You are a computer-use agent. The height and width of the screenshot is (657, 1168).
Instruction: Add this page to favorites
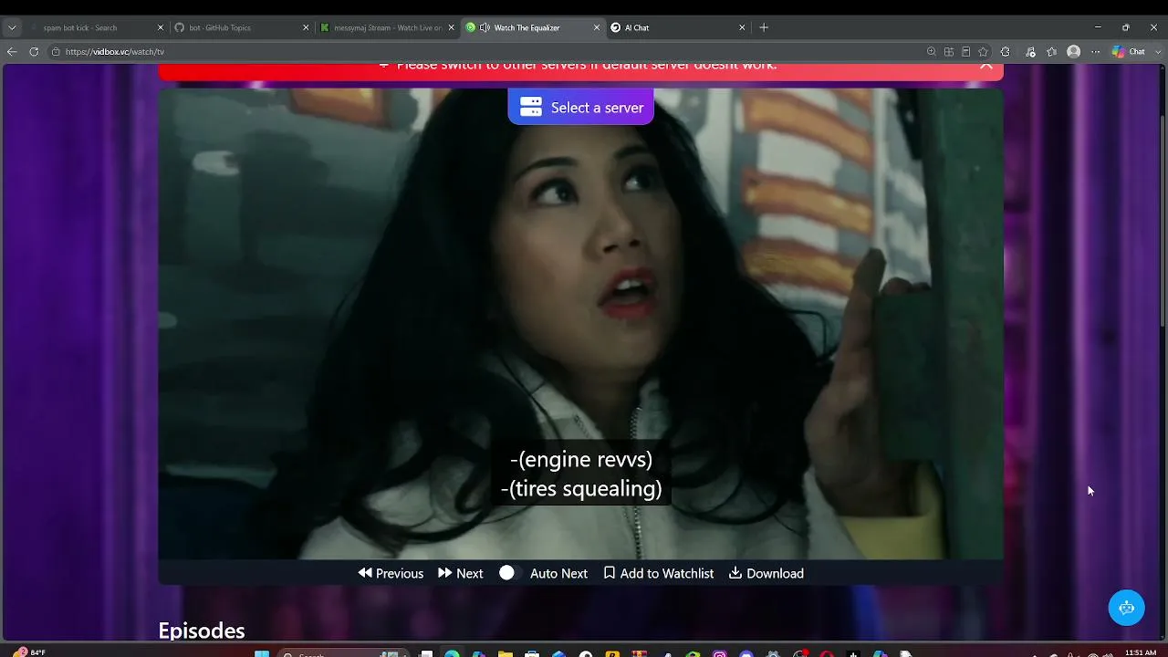pyautogui.click(x=983, y=52)
